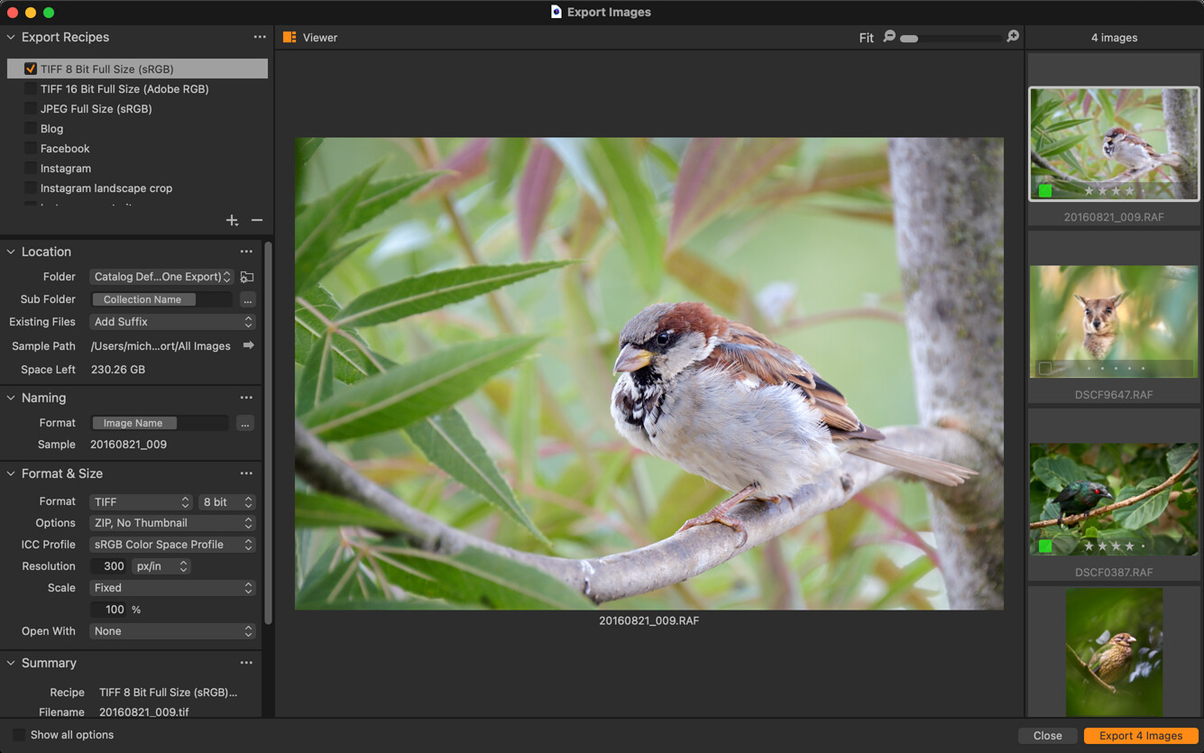The image size is (1204, 753).
Task: Open Summary panel options menu
Action: [246, 663]
